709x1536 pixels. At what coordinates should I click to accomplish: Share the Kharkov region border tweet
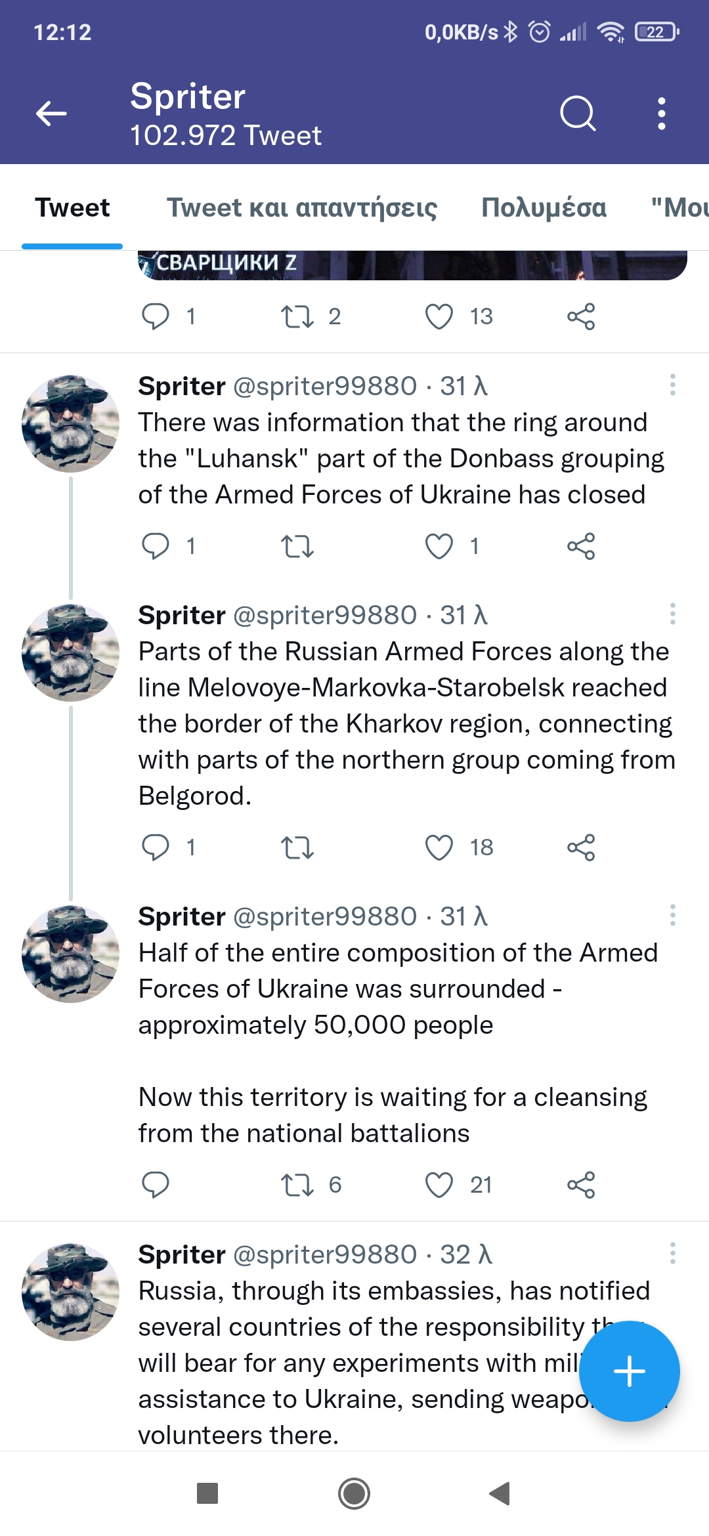(581, 847)
